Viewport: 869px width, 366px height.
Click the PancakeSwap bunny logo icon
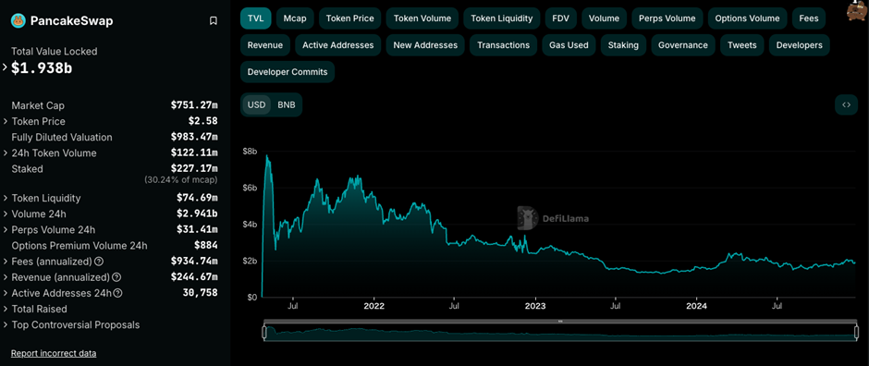tap(18, 21)
